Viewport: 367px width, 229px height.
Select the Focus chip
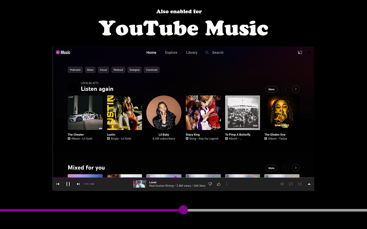(x=104, y=70)
